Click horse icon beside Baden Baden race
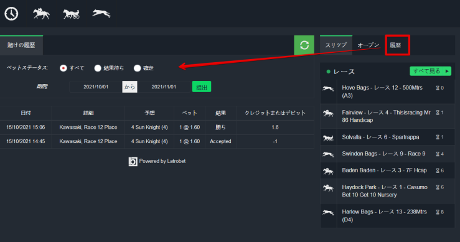Image resolution: width=460 pixels, height=242 pixels. (328, 171)
